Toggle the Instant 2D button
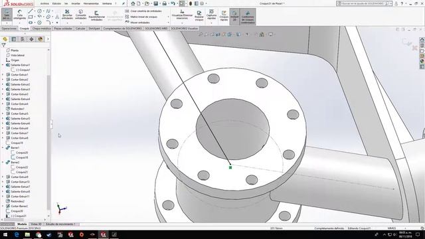This screenshot has height=239, width=425. (234, 16)
